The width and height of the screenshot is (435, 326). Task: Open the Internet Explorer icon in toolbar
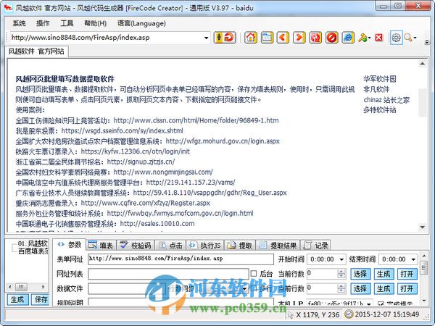(348, 38)
